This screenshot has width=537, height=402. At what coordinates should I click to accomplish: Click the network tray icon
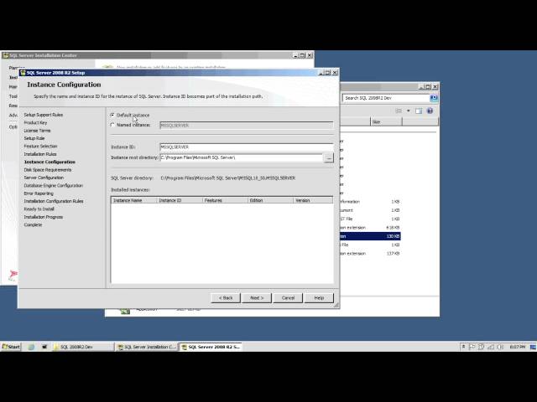point(491,347)
